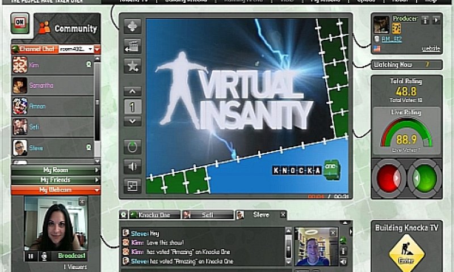The image size is (454, 272).
Task: Open the room selection dropdown
Action: (76, 49)
